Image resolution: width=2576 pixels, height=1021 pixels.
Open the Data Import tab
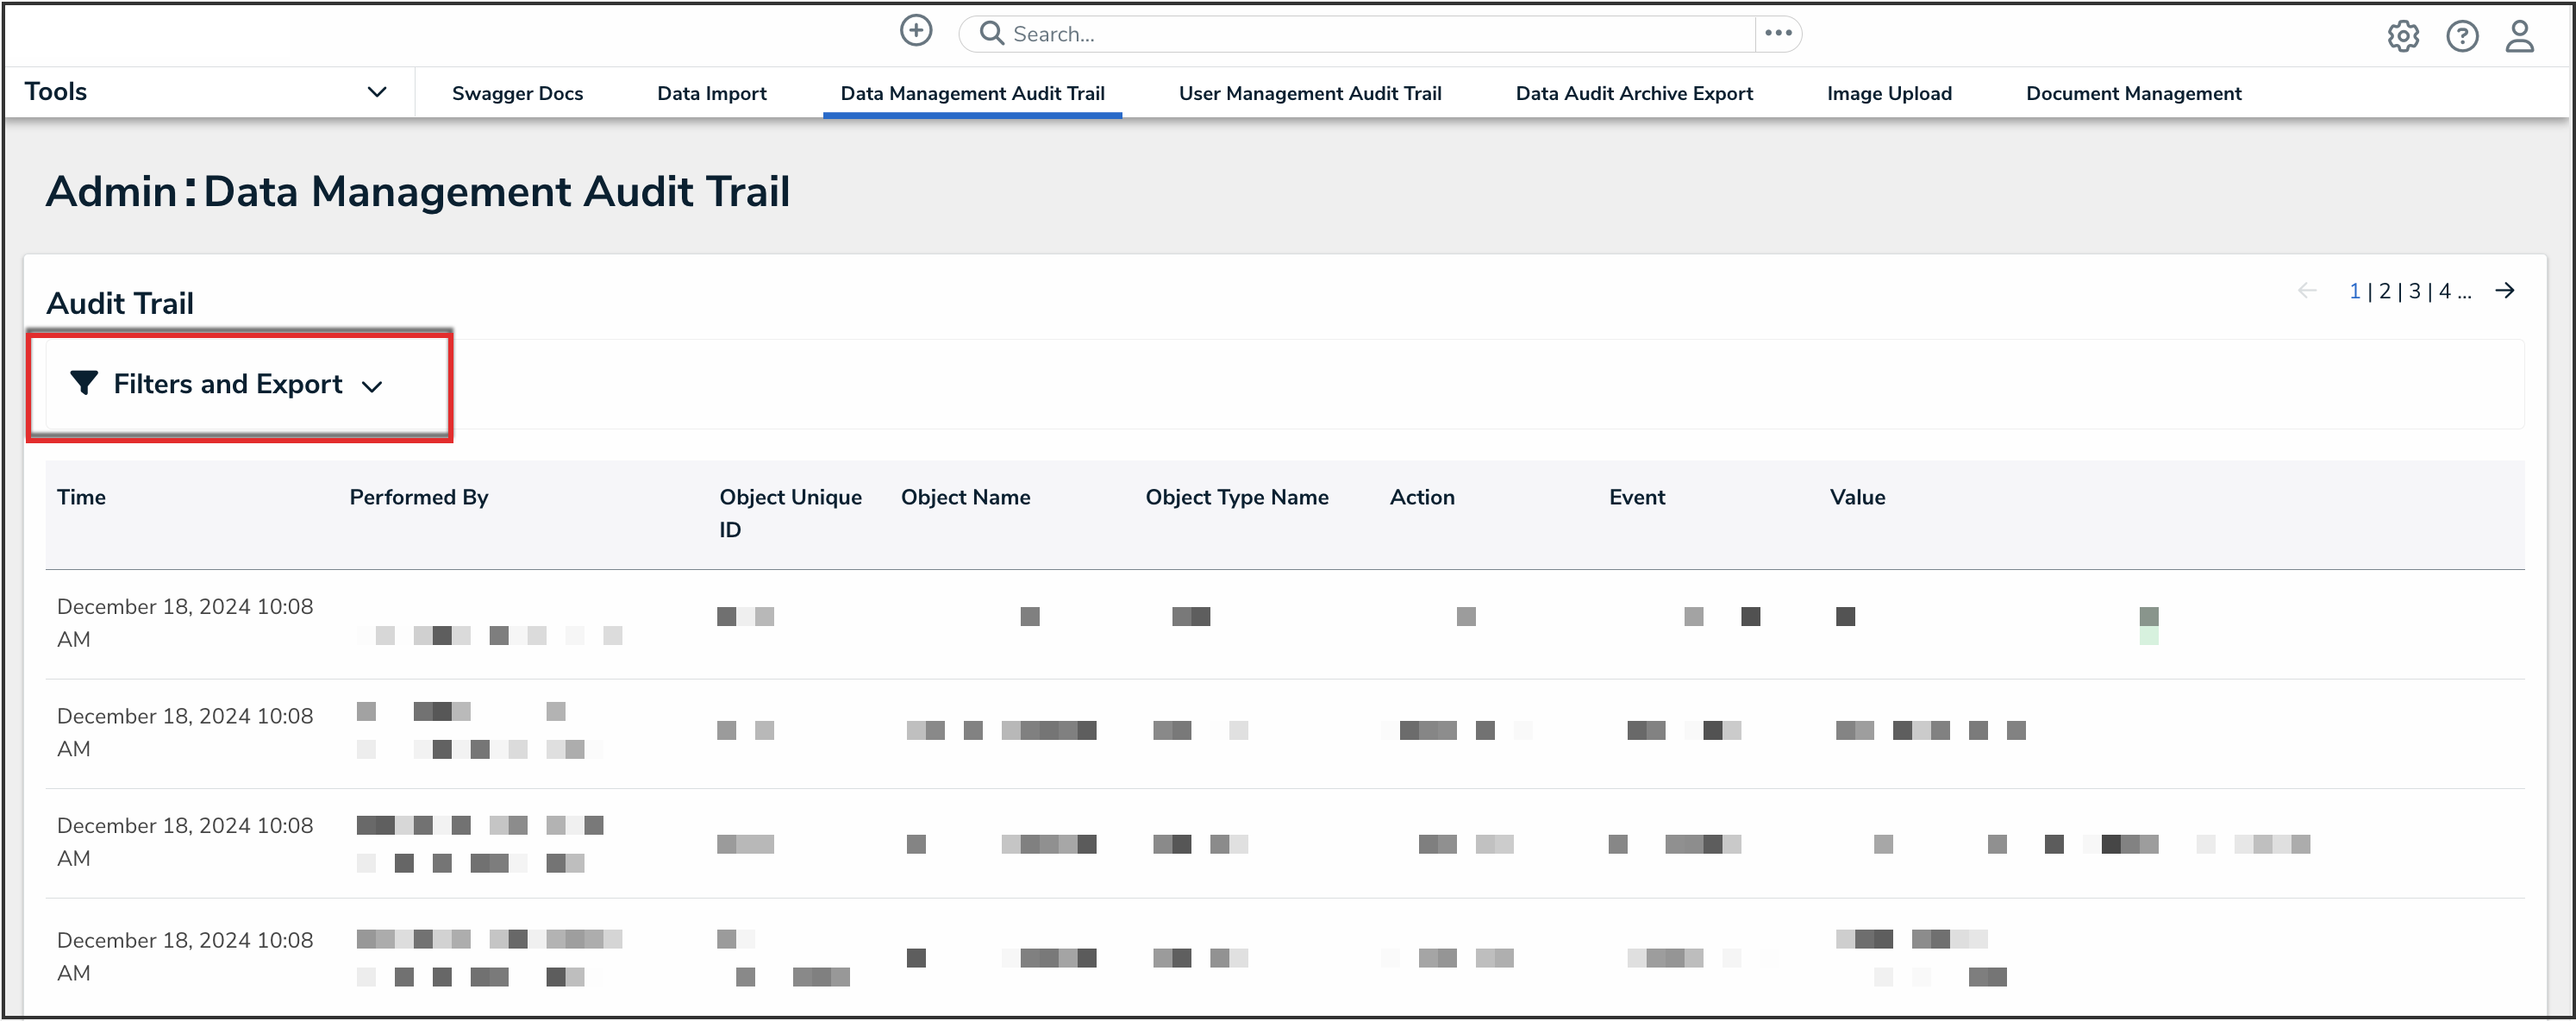pos(711,93)
